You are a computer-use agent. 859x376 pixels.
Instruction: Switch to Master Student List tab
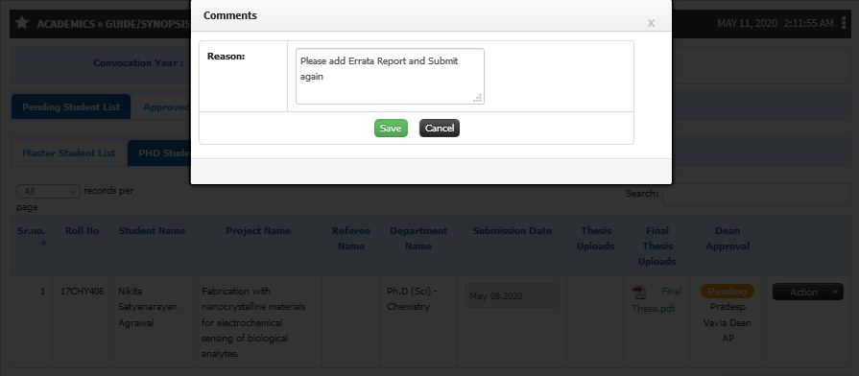68,153
